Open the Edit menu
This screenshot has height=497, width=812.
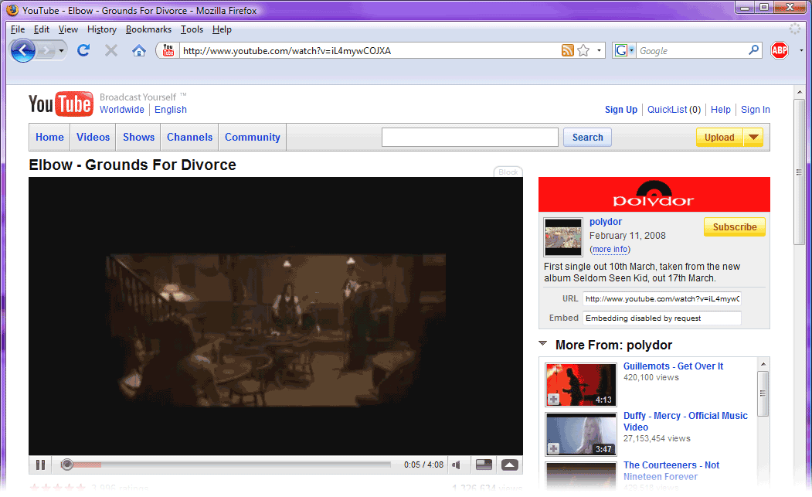tap(42, 29)
